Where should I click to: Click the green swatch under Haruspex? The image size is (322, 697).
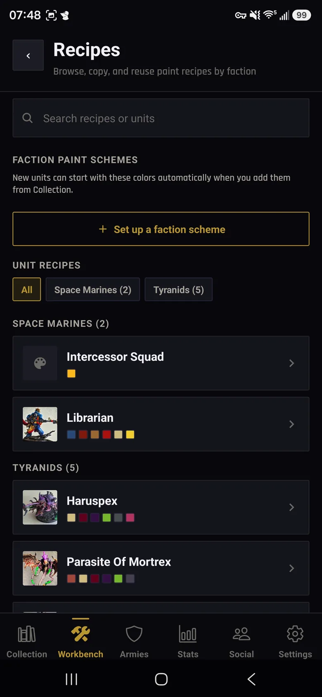107,517
